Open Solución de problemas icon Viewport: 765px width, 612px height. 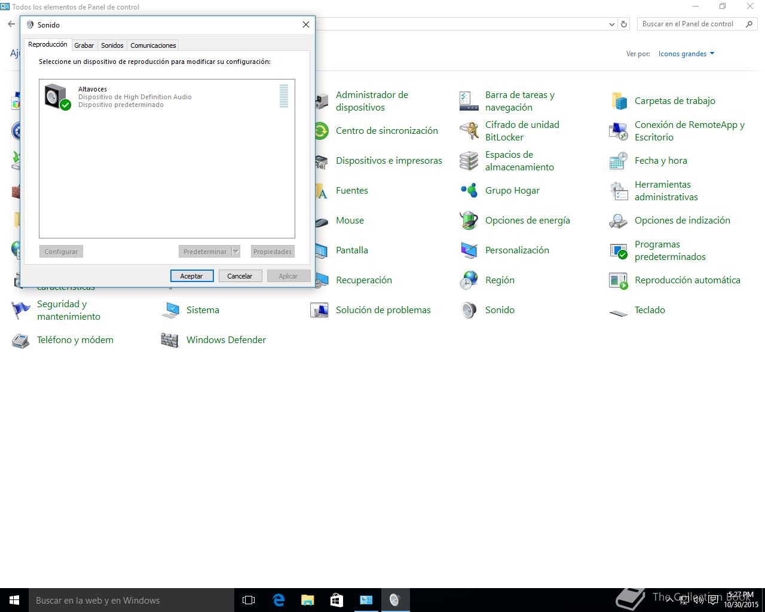pyautogui.click(x=320, y=310)
